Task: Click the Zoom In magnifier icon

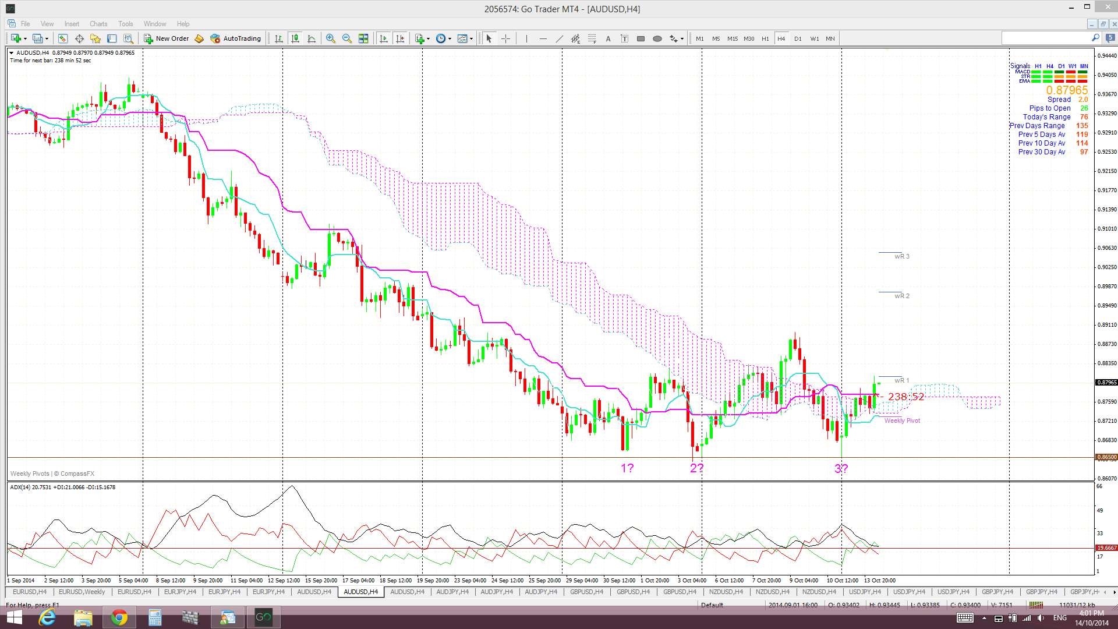Action: [x=330, y=38]
